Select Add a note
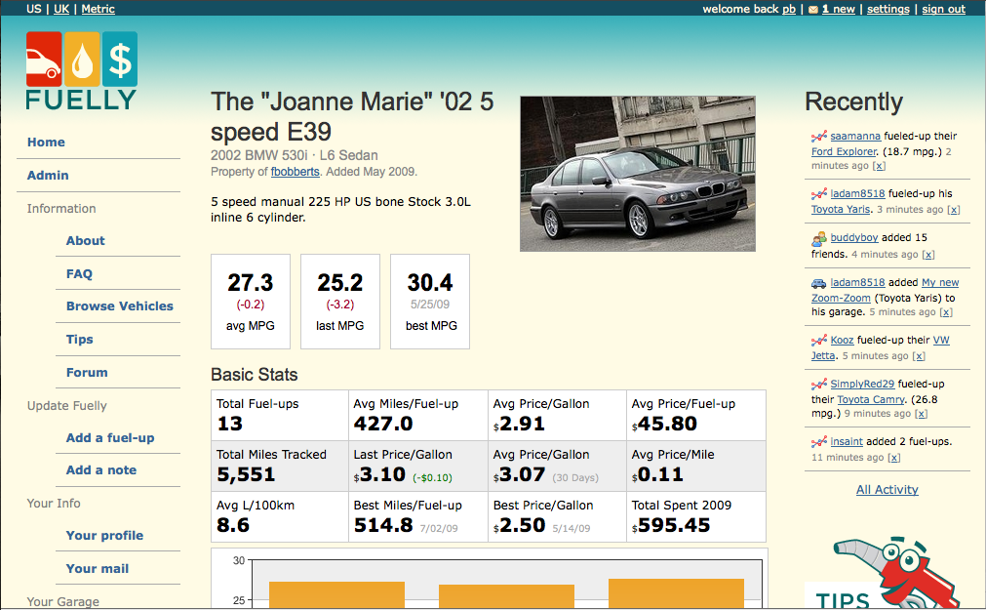Screen dimensions: 986x610 [x=101, y=470]
